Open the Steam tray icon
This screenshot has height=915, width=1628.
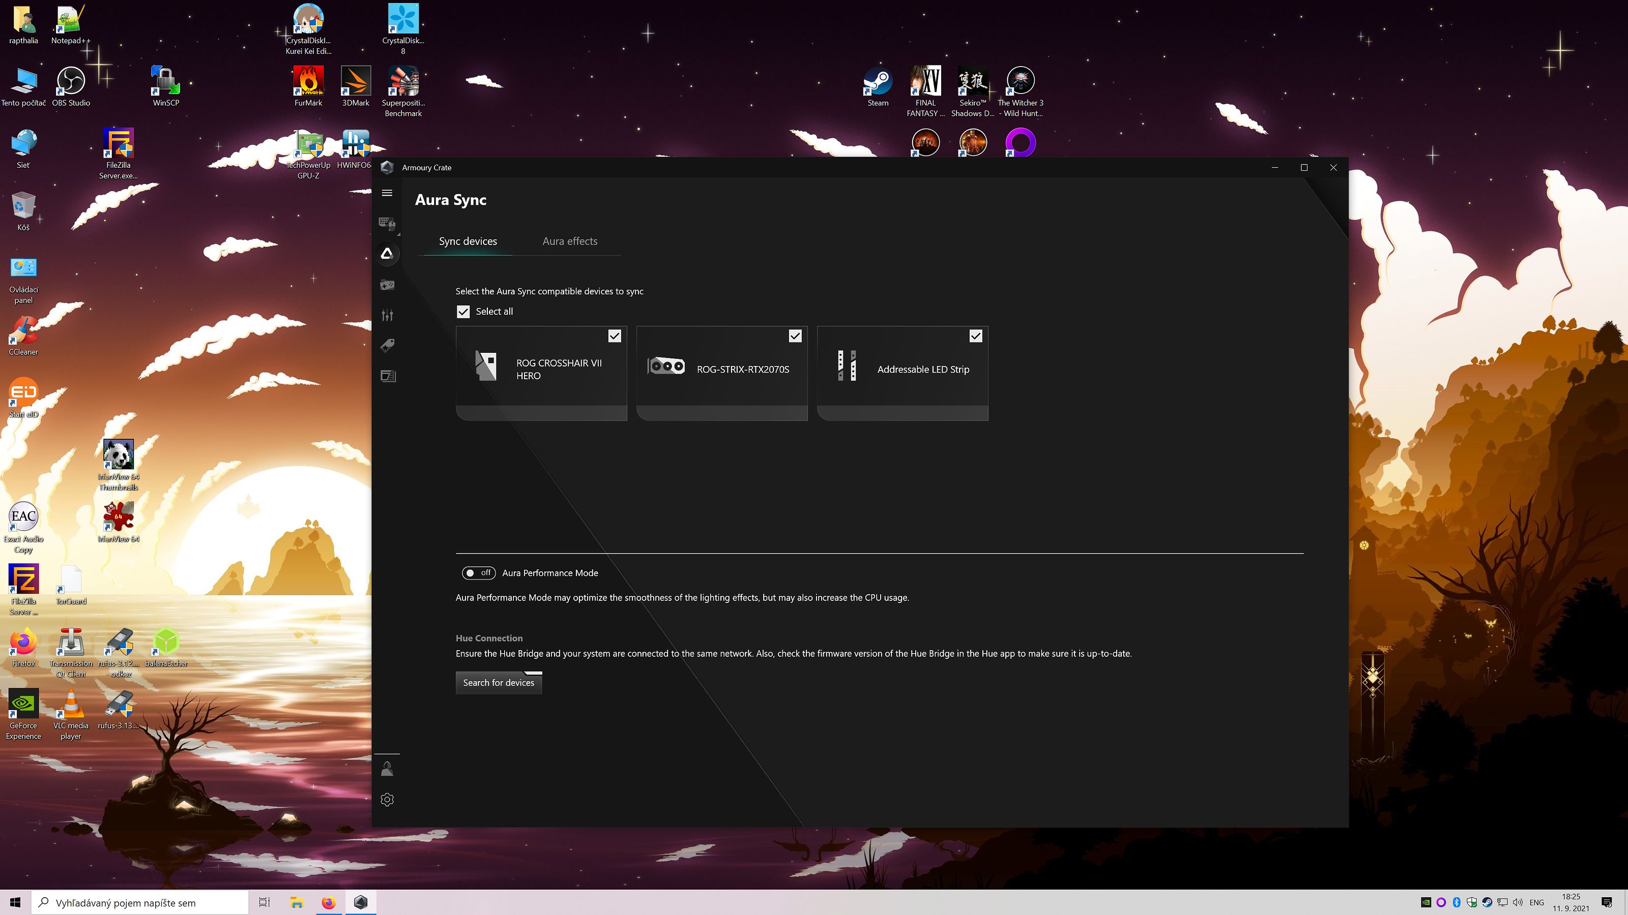click(x=1487, y=902)
